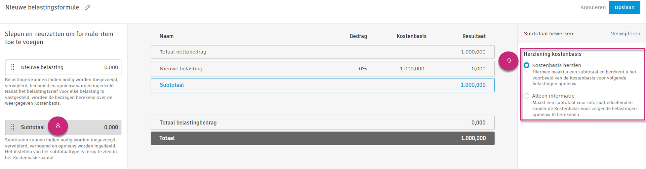Click the Nieuwe belasting draggable card

tap(63, 67)
